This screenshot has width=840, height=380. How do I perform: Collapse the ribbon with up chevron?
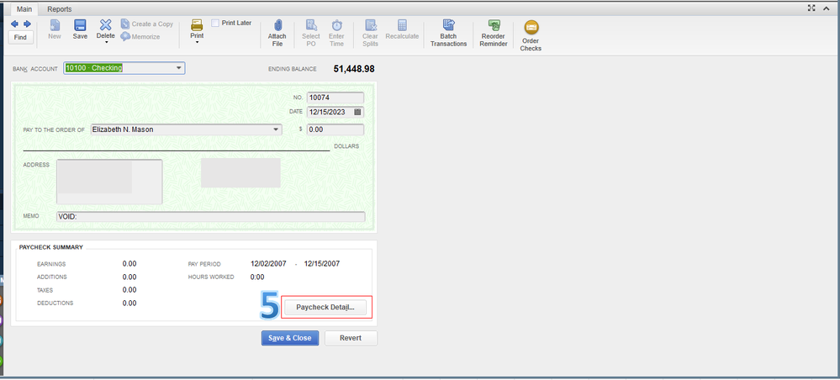pos(826,8)
